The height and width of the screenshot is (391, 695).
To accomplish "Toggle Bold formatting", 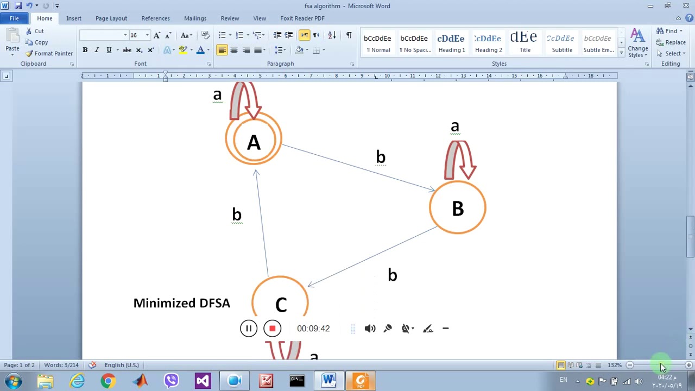I will tap(85, 50).
